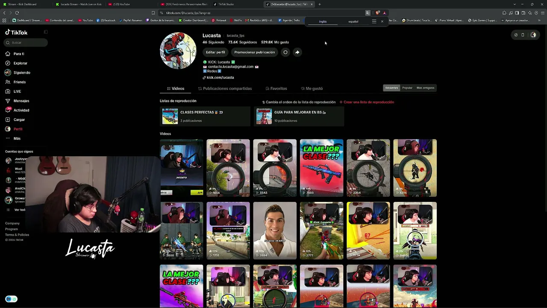Open the kick.com/lucasta link
The width and height of the screenshot is (547, 308).
(220, 77)
